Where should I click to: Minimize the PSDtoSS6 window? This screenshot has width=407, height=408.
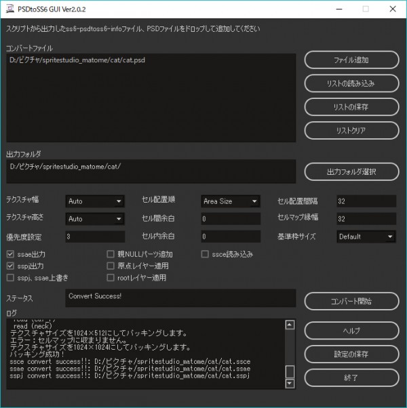pos(339,9)
